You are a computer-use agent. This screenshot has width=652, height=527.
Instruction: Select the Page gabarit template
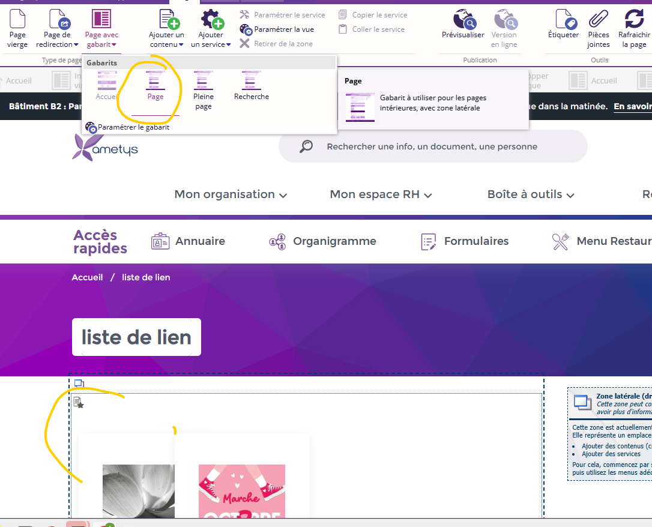155,85
